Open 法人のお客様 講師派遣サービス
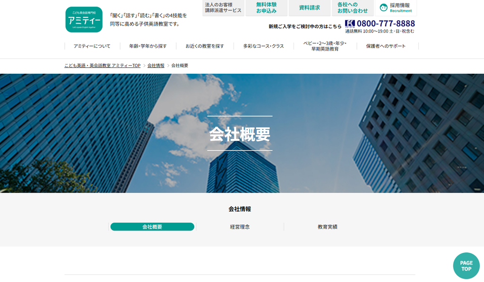Viewport: 484px width, 282px height. coord(223,8)
